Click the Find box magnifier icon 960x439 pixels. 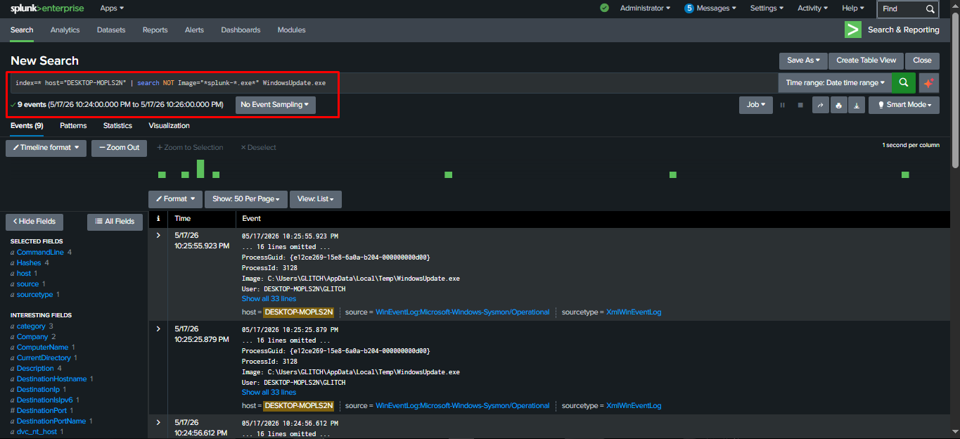930,8
